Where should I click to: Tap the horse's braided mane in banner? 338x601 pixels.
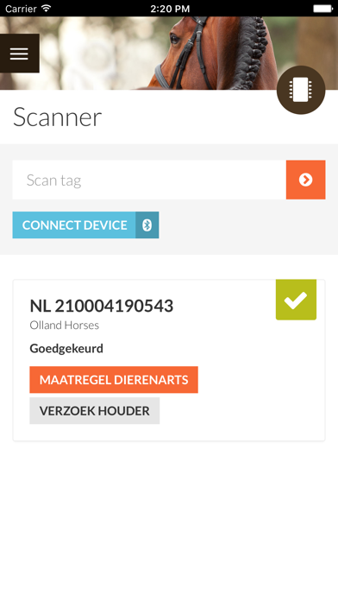(x=251, y=52)
